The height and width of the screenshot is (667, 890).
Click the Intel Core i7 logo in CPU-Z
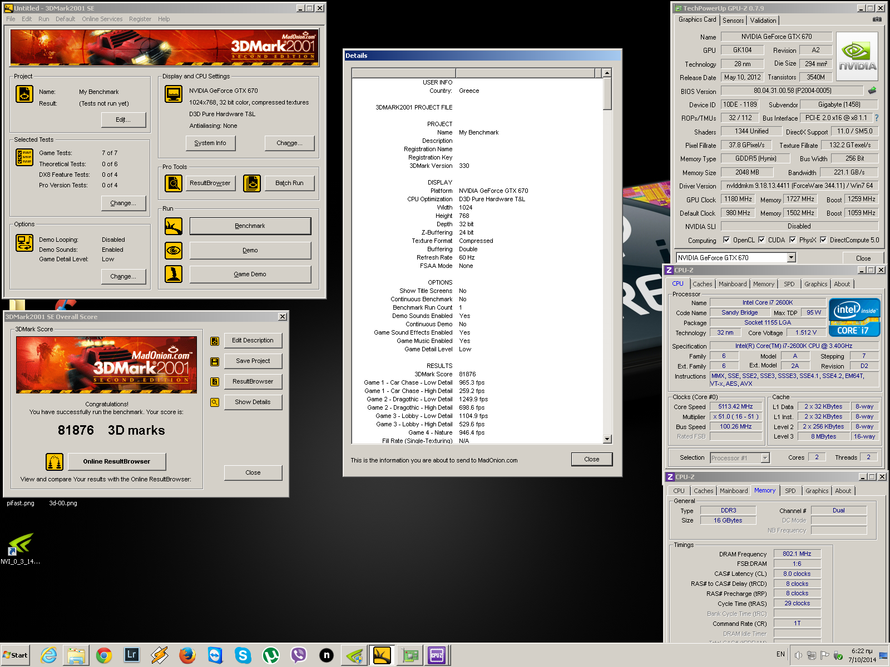coord(854,317)
